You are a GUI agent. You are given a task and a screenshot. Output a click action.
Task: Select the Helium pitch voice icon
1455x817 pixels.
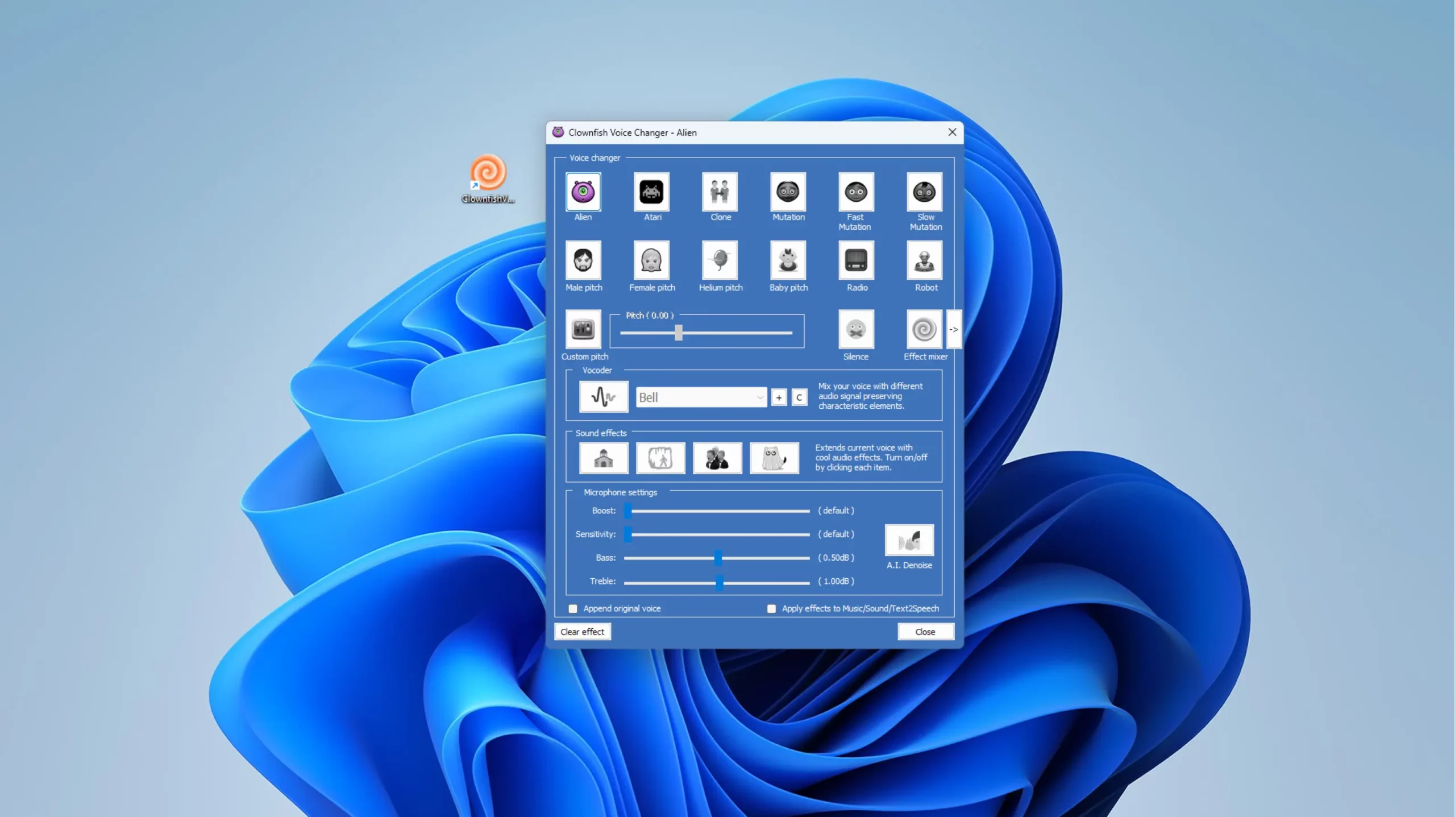[x=720, y=260]
